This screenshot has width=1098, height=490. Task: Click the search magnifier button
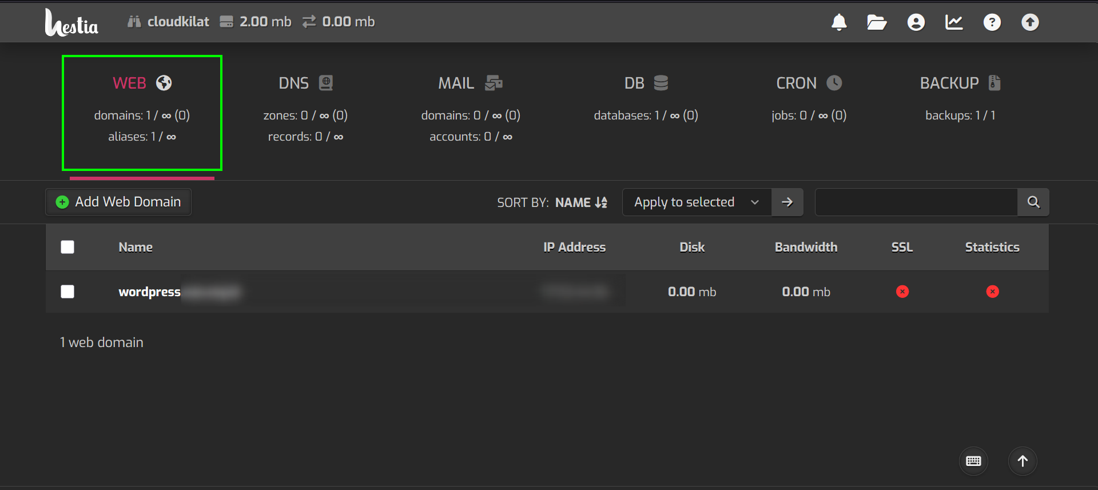click(1033, 202)
